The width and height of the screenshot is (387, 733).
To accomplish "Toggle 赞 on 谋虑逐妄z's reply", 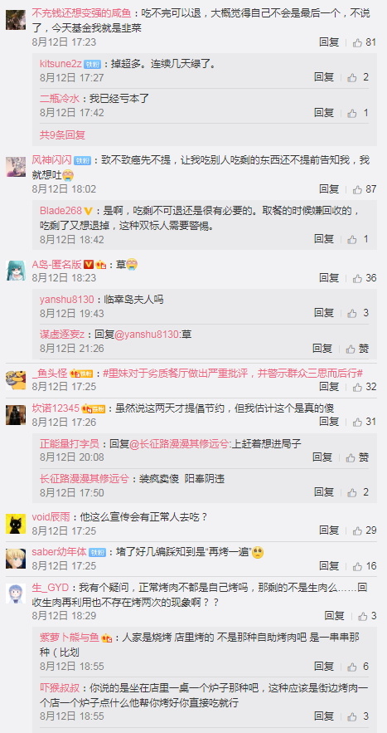I will pos(358,349).
